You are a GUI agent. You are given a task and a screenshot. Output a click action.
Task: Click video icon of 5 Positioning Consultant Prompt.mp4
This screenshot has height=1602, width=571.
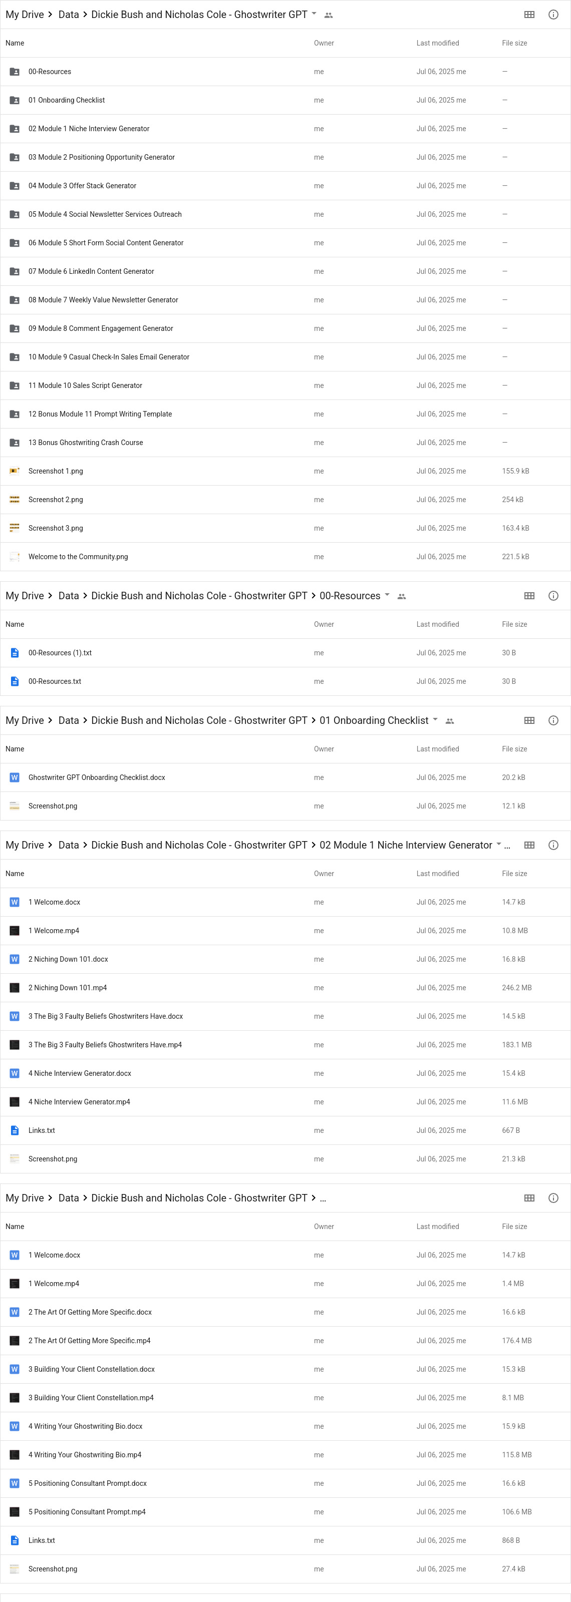pyautogui.click(x=15, y=1512)
